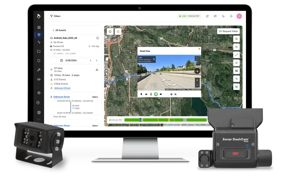Click the 10 hrs, 19 mins : 2 stops row
Image resolution: width=284 pixels, height=177 pixels.
click(65, 75)
